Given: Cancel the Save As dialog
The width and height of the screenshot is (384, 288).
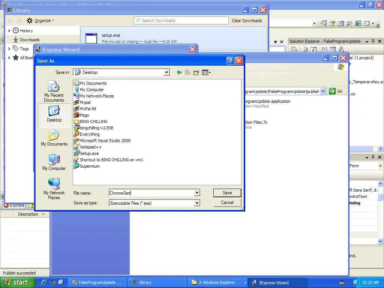Looking at the screenshot, I should point(227,202).
